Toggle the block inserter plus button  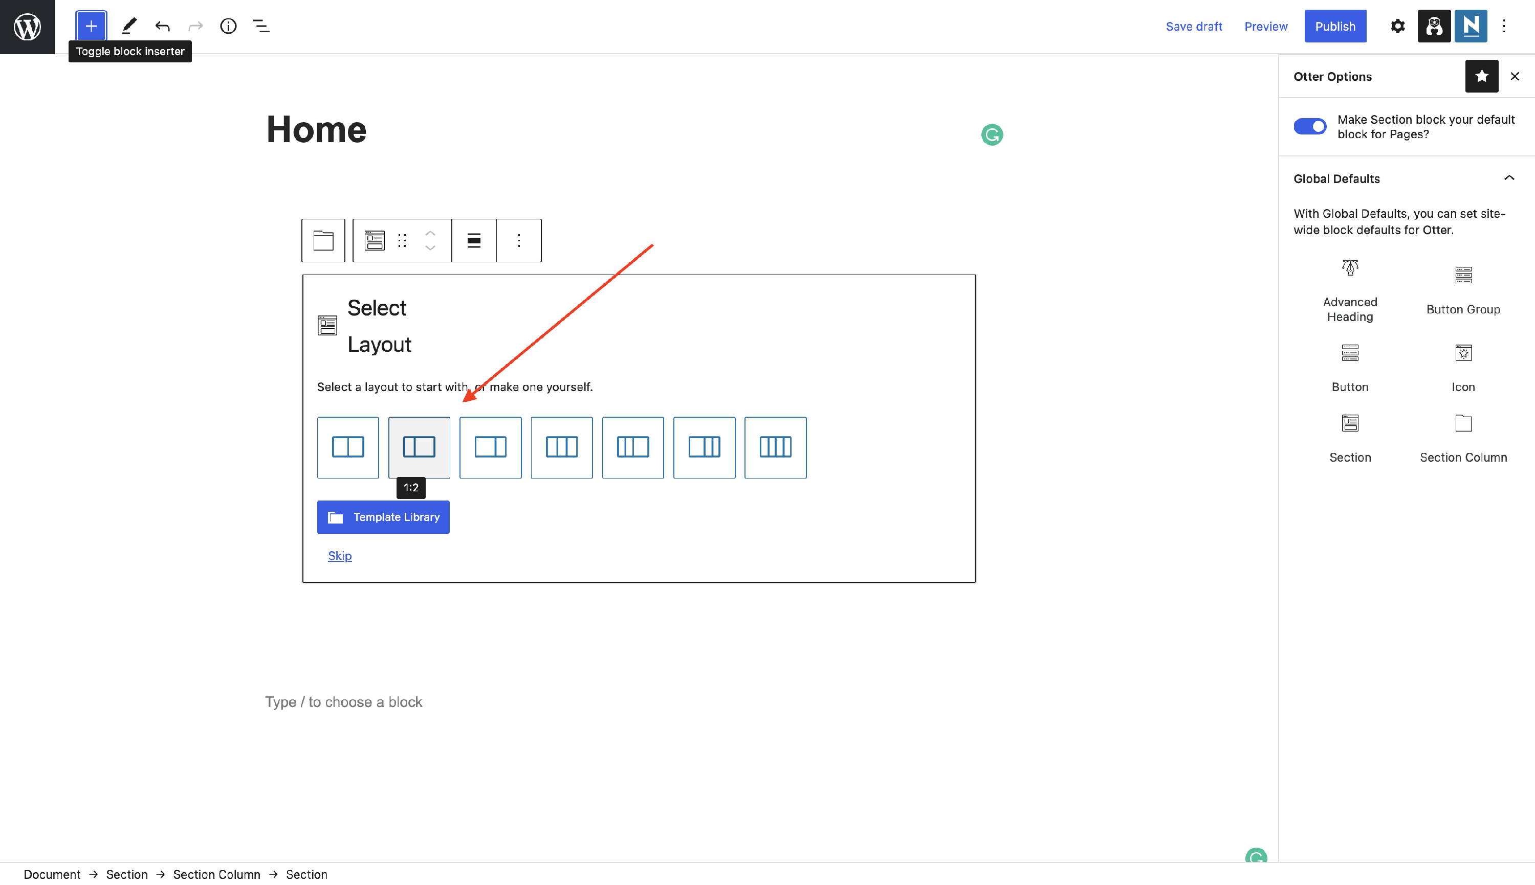coord(91,26)
